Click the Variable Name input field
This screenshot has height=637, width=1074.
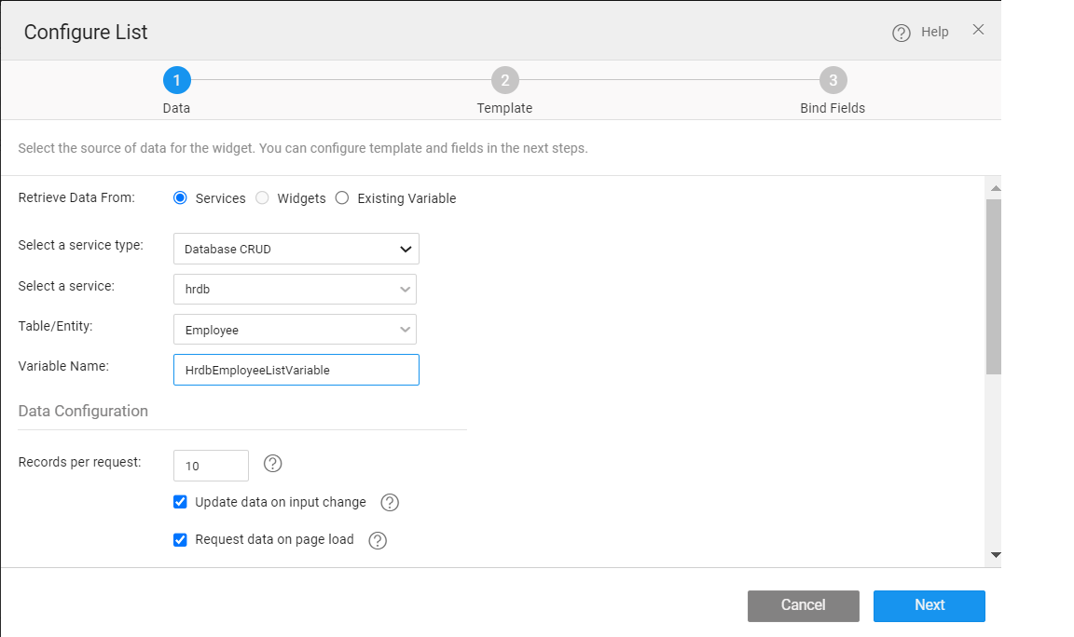pos(296,370)
